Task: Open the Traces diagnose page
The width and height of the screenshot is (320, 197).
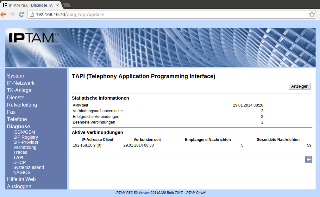Action: 20,152
